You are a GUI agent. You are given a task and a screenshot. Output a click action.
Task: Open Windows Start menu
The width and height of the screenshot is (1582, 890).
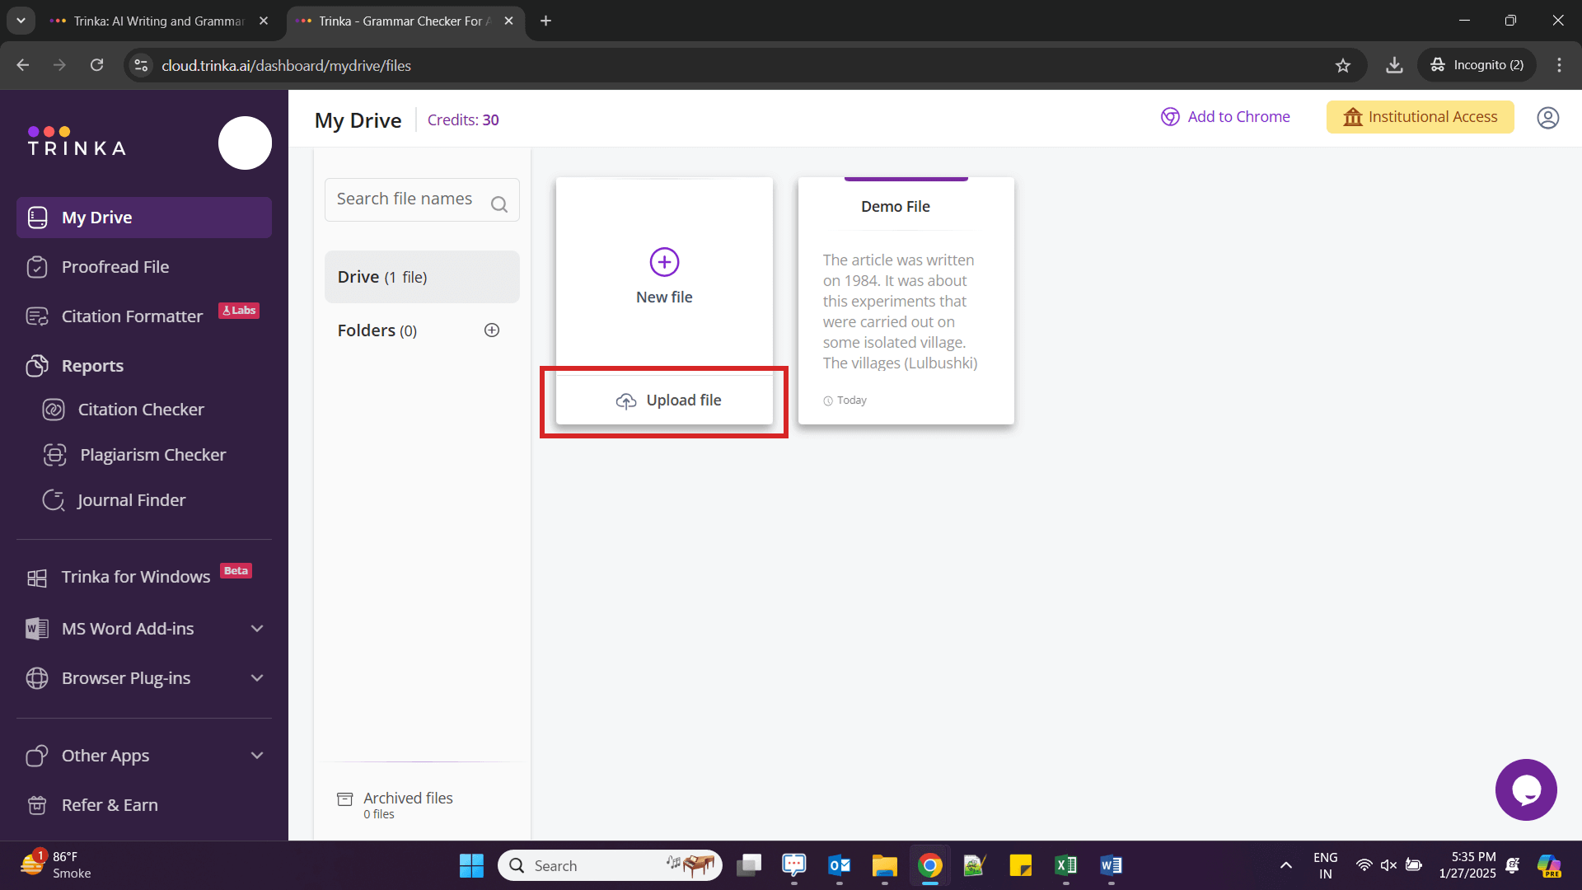click(x=471, y=865)
